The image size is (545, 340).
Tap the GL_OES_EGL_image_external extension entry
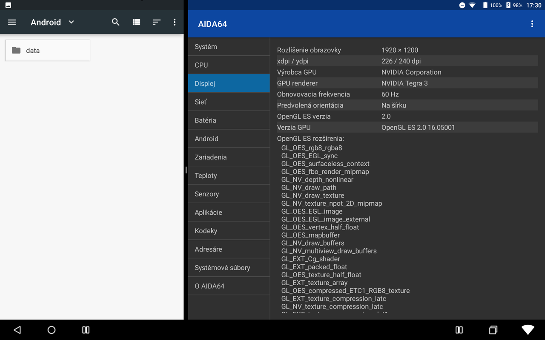click(x=326, y=219)
